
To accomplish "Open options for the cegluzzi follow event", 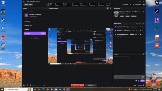I will [143, 27].
